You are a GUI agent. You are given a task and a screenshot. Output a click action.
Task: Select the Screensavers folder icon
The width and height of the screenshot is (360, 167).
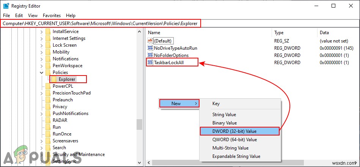coord(48,141)
